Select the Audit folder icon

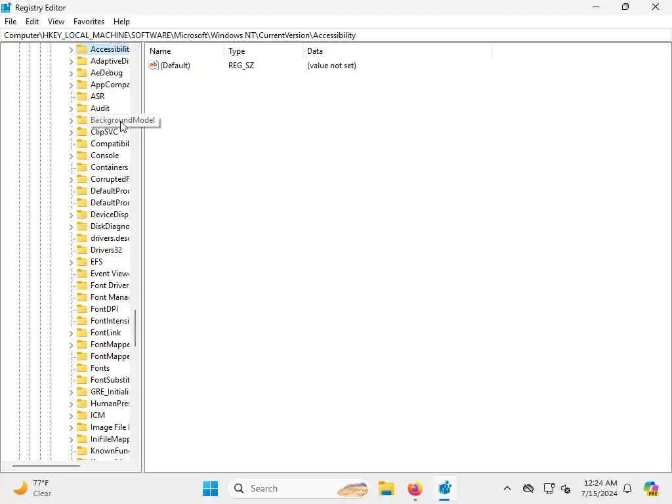click(x=82, y=108)
